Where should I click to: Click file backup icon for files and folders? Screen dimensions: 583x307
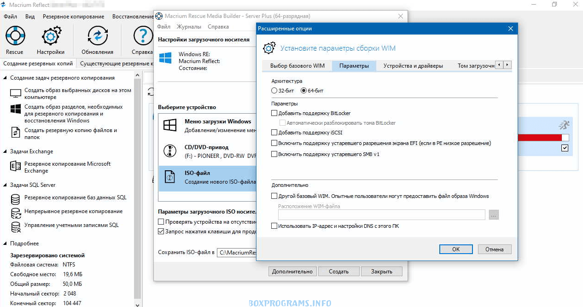(x=16, y=133)
